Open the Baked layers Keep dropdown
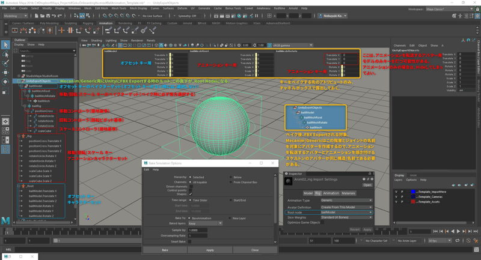 point(205,223)
